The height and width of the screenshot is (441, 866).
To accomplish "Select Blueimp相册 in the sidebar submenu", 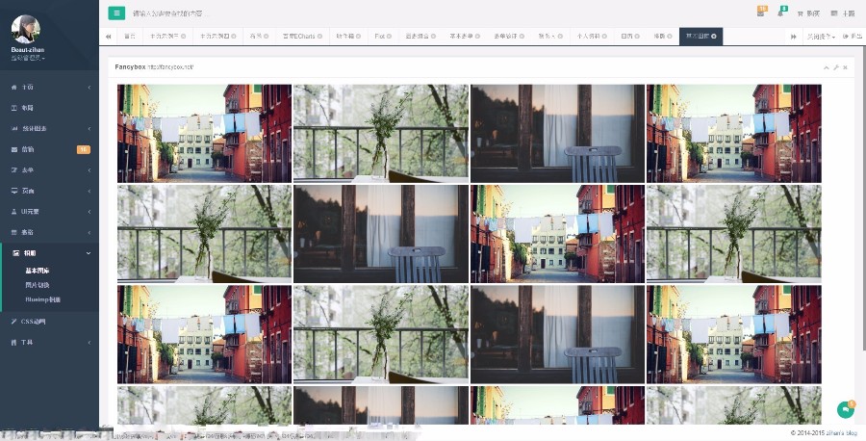I will [43, 299].
